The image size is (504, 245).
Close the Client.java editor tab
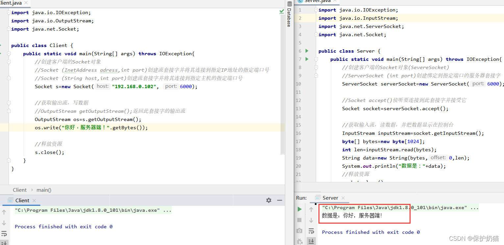pyautogui.click(x=26, y=3)
